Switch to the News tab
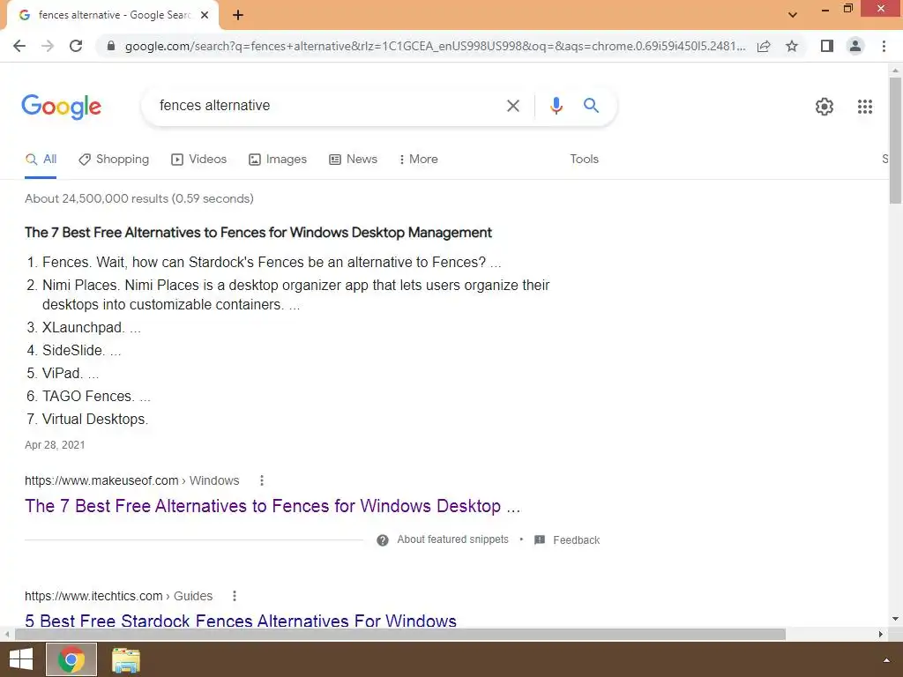The width and height of the screenshot is (903, 677). (353, 160)
